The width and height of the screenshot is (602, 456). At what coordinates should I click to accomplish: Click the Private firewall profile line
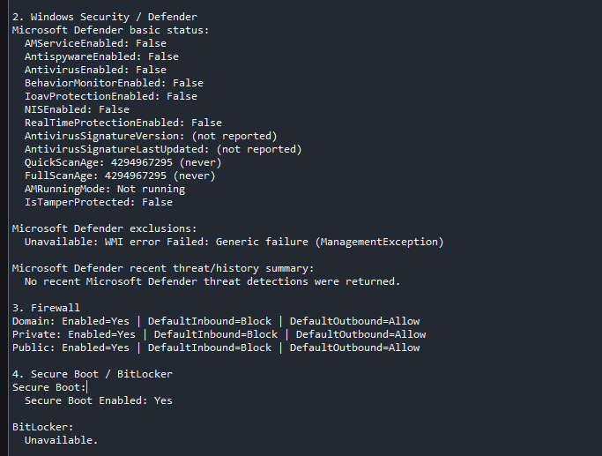pos(219,334)
